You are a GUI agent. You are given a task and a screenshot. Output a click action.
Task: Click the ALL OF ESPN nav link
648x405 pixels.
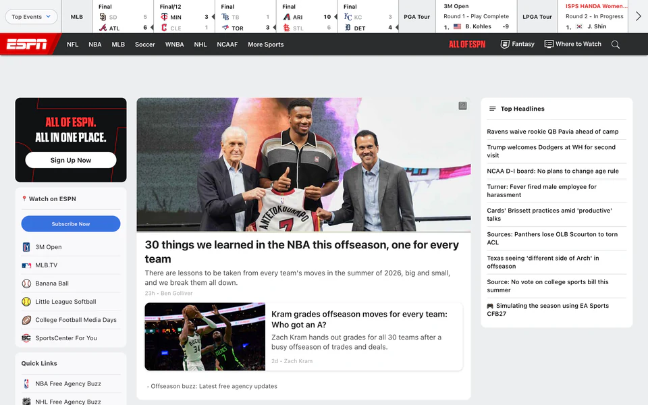467,45
